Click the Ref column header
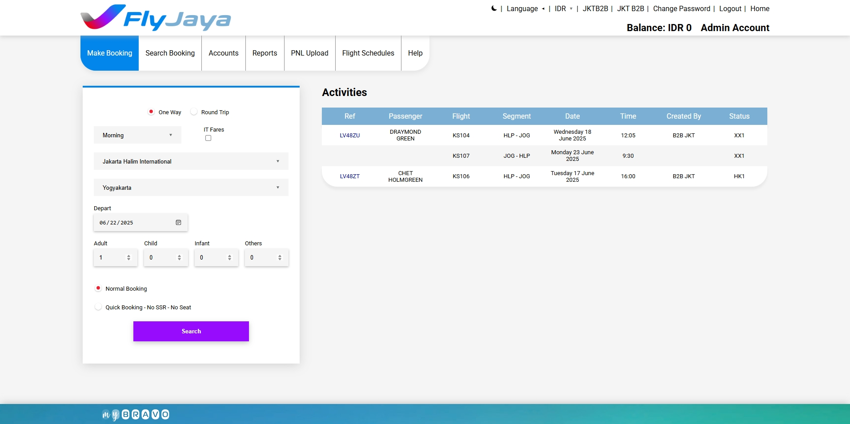This screenshot has width=850, height=424. (350, 116)
